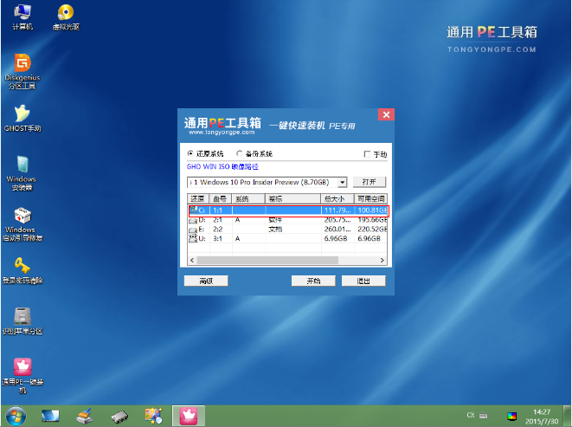Screen dimensions: 572x427
Task: Click the D: drive icon in list
Action: 193,220
